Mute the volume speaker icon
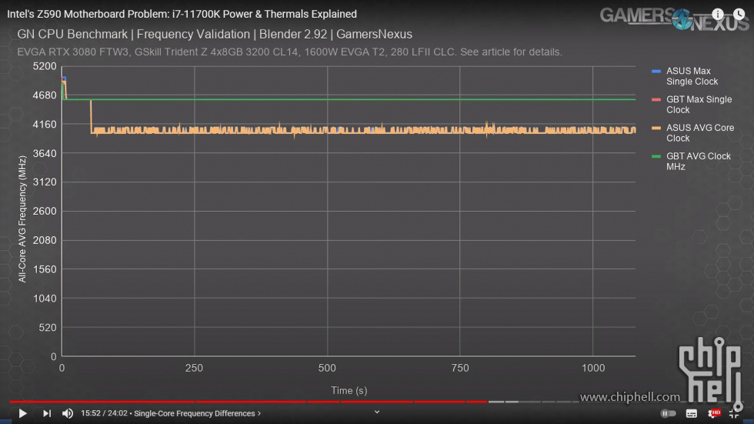754x424 pixels. click(x=68, y=413)
